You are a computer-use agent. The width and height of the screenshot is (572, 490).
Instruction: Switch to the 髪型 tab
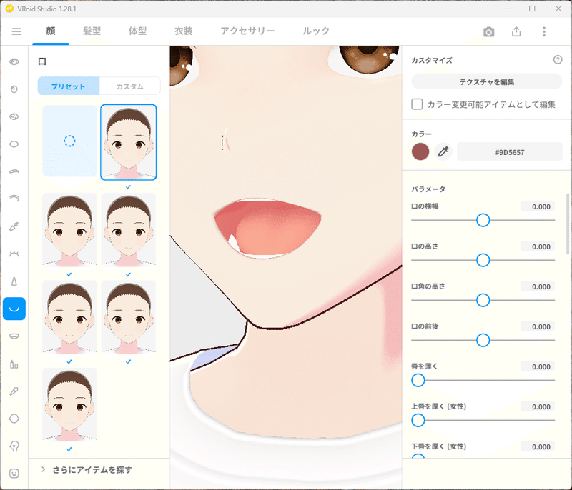tap(92, 31)
